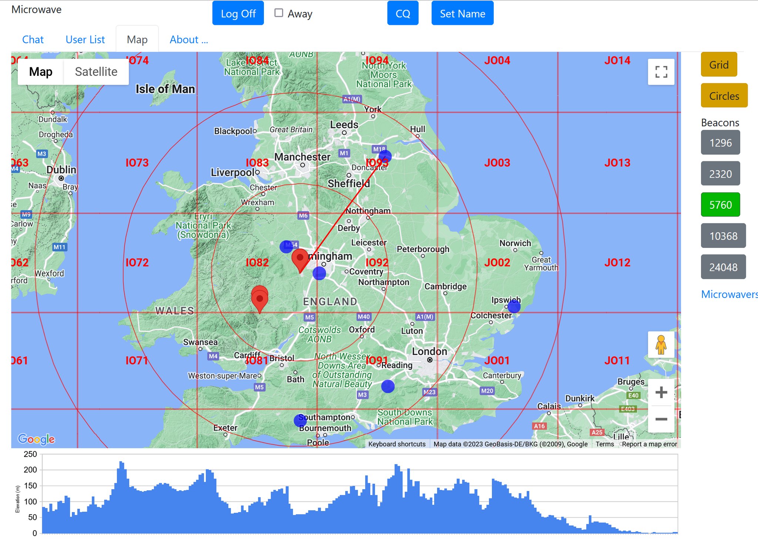Image resolution: width=758 pixels, height=548 pixels.
Task: Check the Away checkbox
Action: point(279,13)
